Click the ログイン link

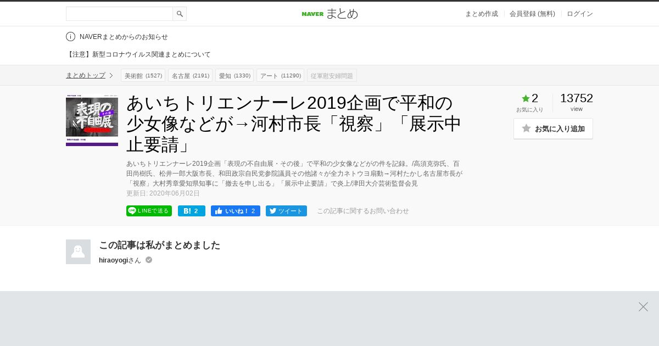click(x=580, y=14)
